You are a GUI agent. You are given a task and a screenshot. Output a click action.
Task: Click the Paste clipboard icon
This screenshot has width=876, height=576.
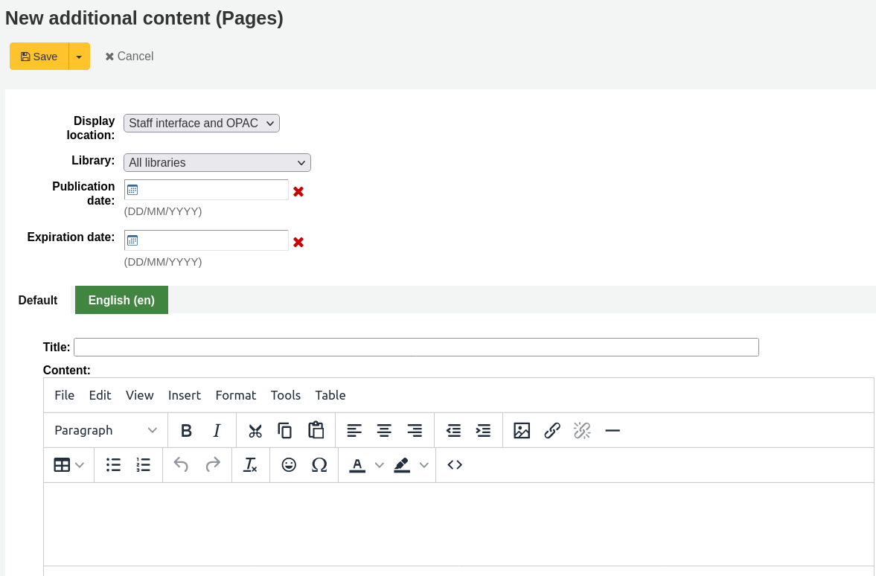click(316, 431)
